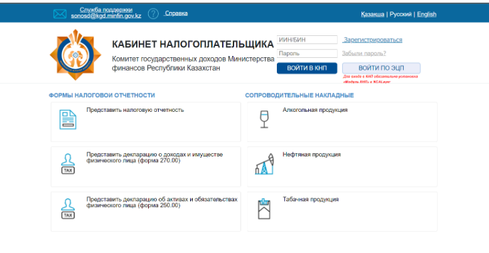Image resolution: width=489 pixels, height=253 pixels.
Task: Click the cigarette pack tobacco icon
Action: point(264,209)
